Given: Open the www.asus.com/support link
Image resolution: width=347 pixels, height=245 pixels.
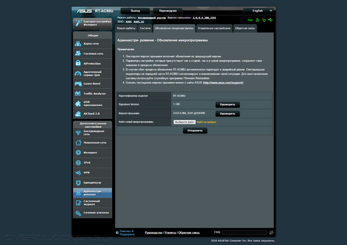Looking at the screenshot, I should tap(223, 83).
